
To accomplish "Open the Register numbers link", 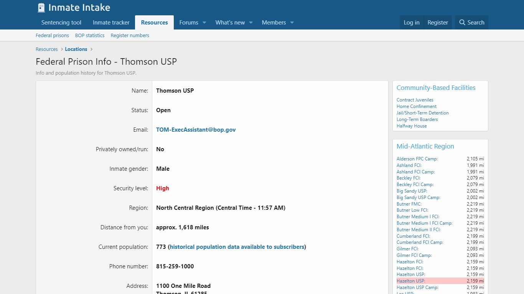I will tap(130, 35).
